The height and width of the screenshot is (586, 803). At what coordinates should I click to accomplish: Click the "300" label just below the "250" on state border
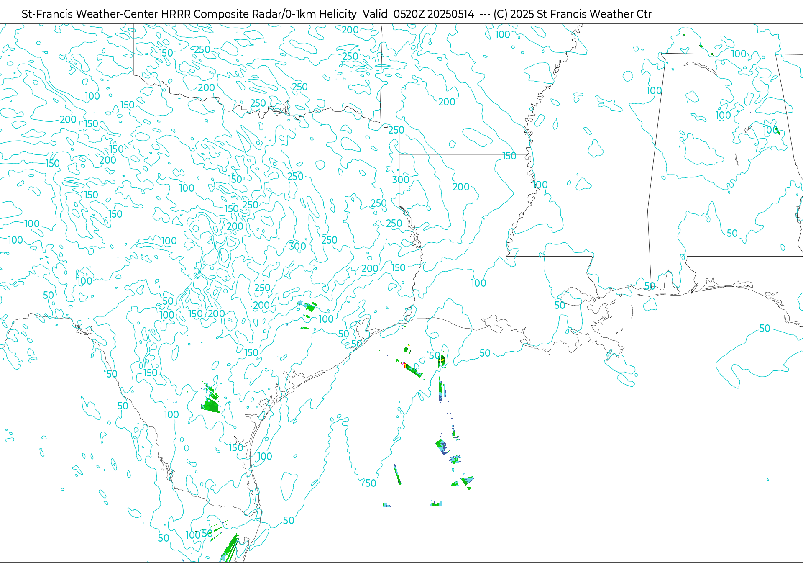(401, 180)
